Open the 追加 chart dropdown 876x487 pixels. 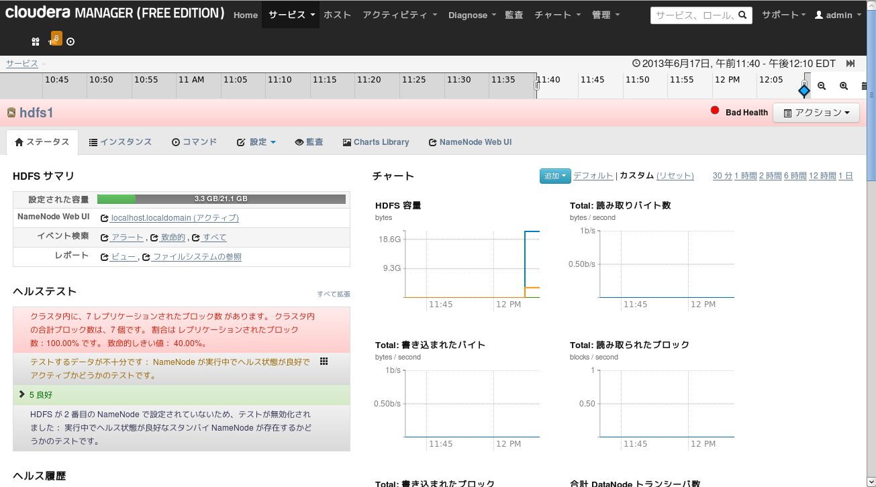click(555, 176)
